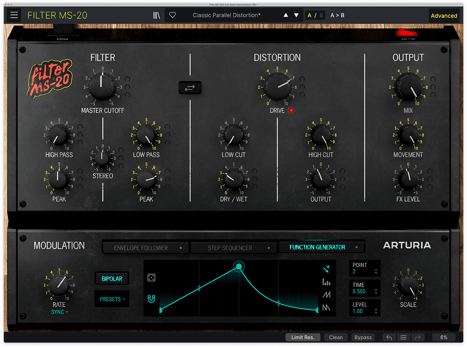467x347 pixels.
Task: Select the add point pen tool
Action: click(x=326, y=268)
